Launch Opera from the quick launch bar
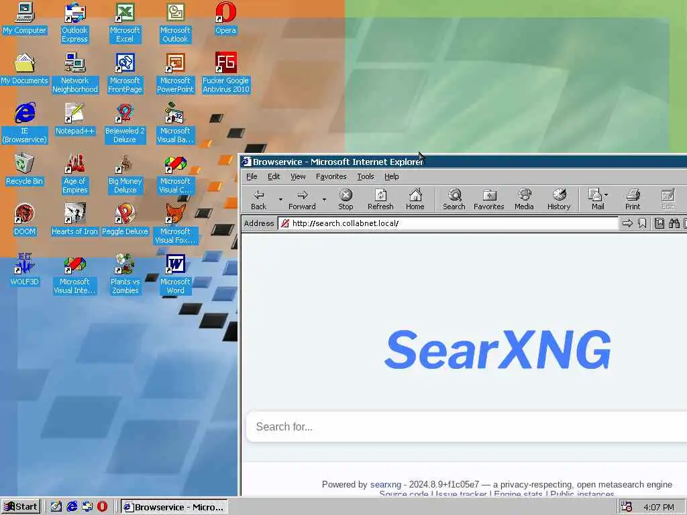Screen dimensions: 687x515 click(103, 507)
